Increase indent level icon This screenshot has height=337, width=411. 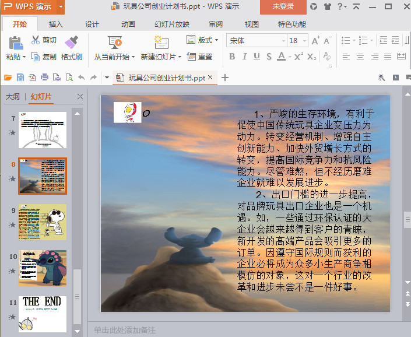click(395, 40)
